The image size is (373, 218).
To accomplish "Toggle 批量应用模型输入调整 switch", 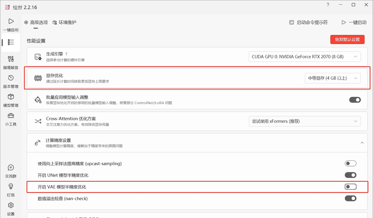I will (355, 100).
